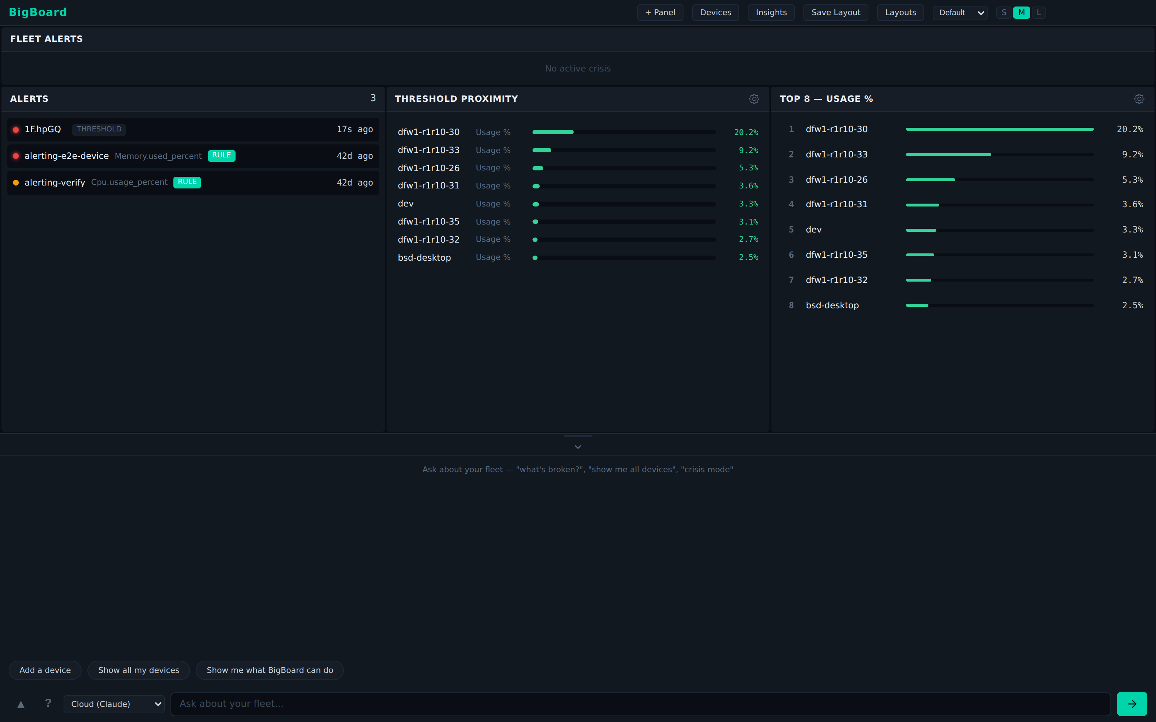The image size is (1156, 722).
Task: Click the orange status dot for alerting-verify
Action: pyautogui.click(x=16, y=183)
